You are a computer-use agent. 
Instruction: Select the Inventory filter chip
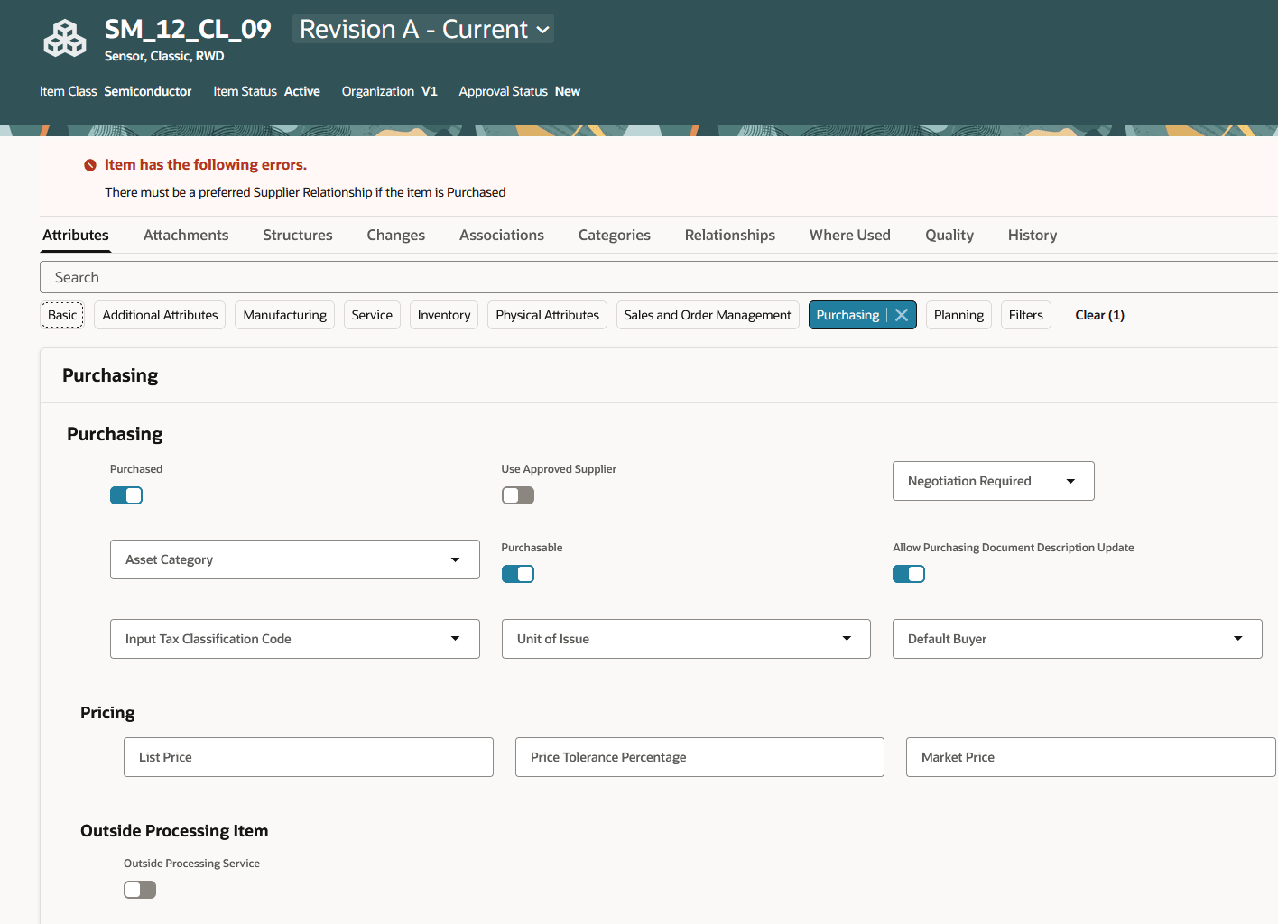(444, 315)
